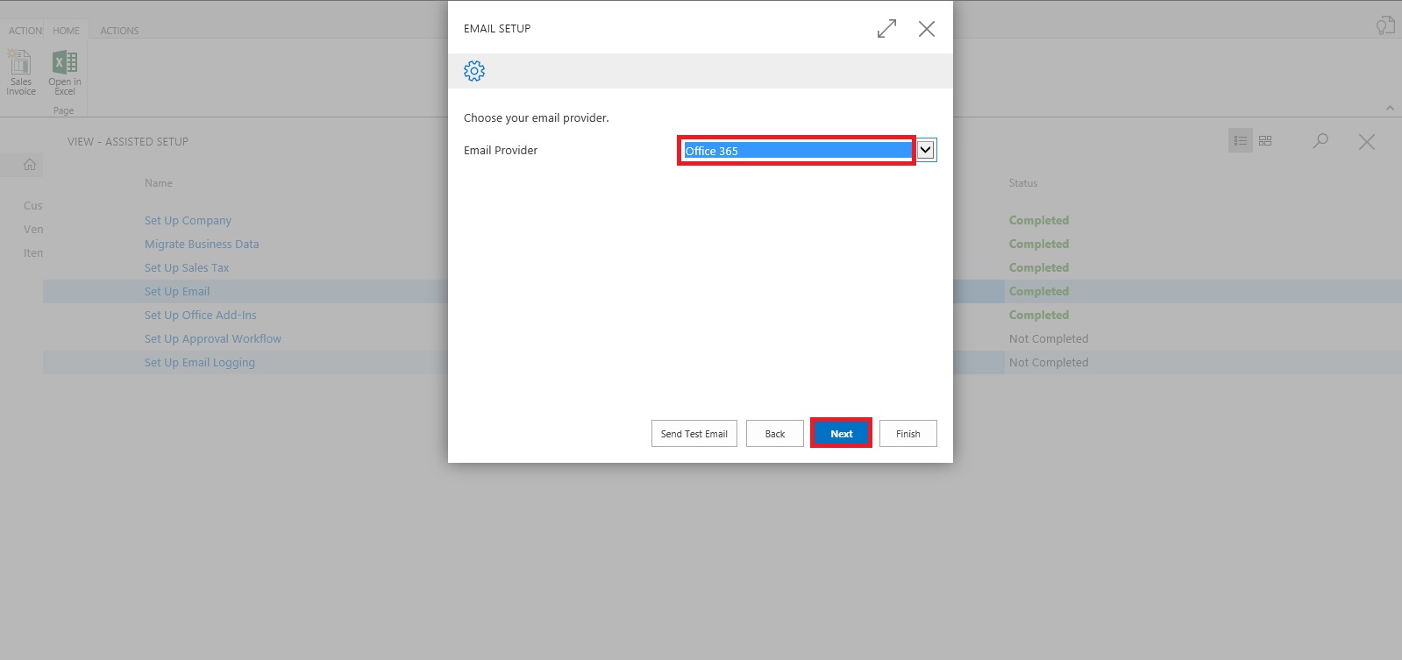Expand the Email Setup dialog to full screen
This screenshot has height=660, width=1402.
pos(886,29)
